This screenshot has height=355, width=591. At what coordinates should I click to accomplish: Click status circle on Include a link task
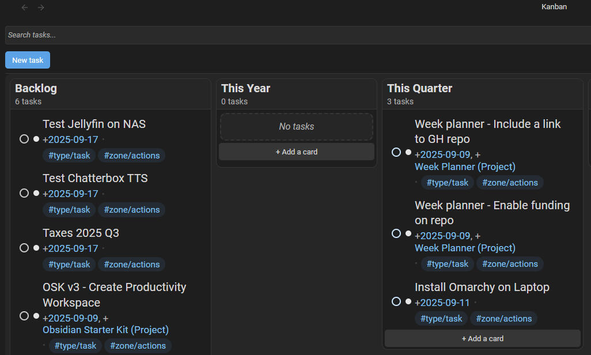pyautogui.click(x=396, y=152)
